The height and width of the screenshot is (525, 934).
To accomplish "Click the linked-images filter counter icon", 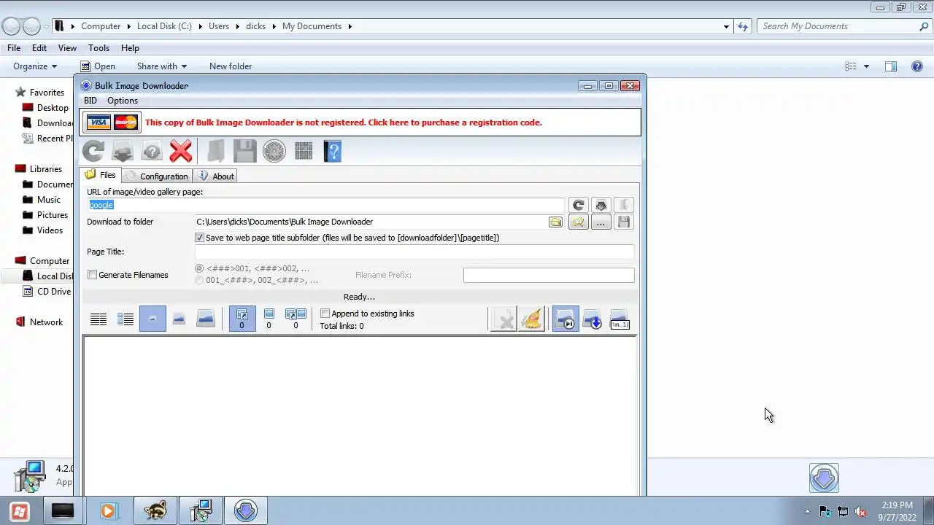I will click(x=242, y=319).
